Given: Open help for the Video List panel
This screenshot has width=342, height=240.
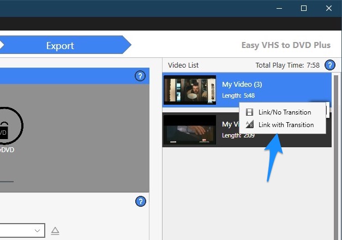Looking at the screenshot, I should click(330, 65).
